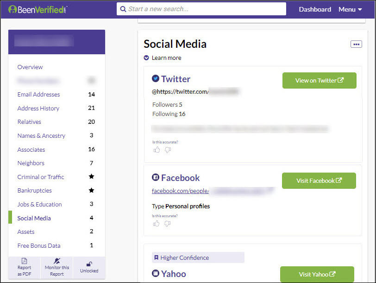Open the Criminal or Traffic section

[41, 177]
